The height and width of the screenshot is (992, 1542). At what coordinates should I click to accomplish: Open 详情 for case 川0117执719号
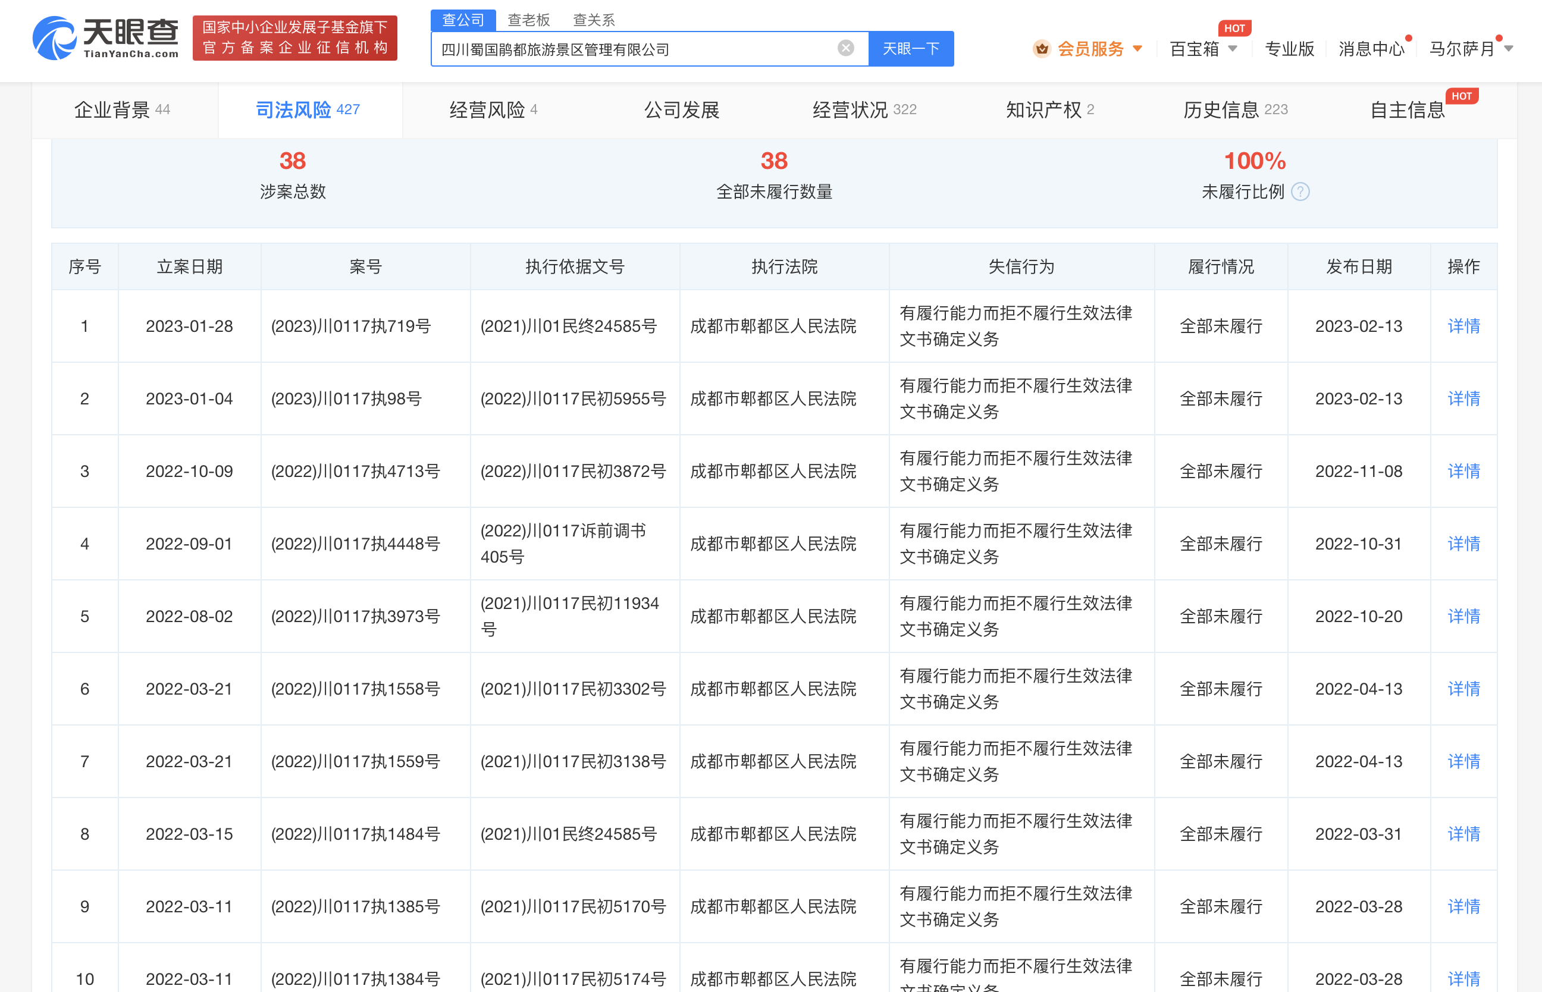tap(1463, 326)
